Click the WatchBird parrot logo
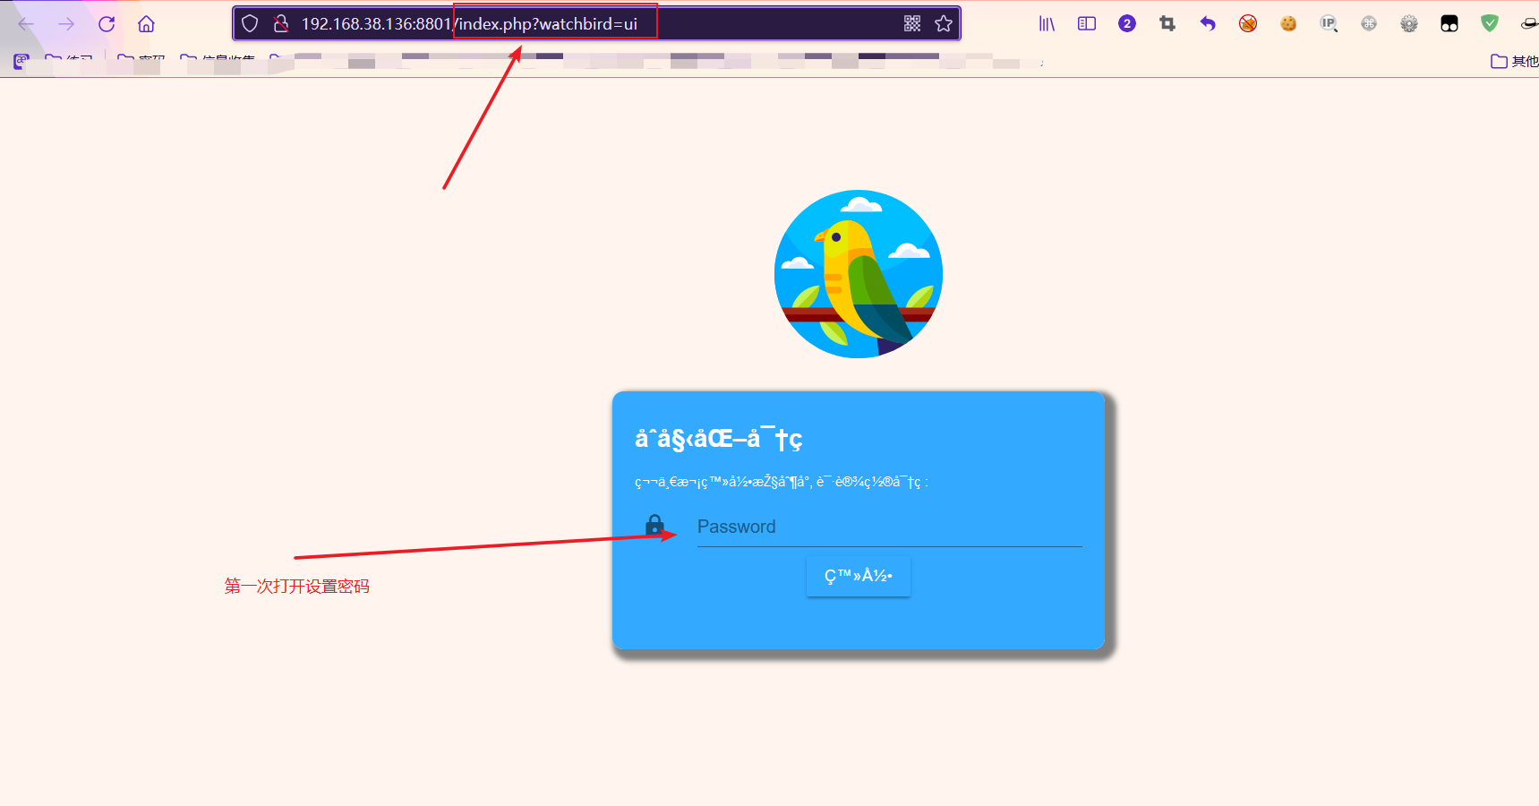 tap(859, 274)
